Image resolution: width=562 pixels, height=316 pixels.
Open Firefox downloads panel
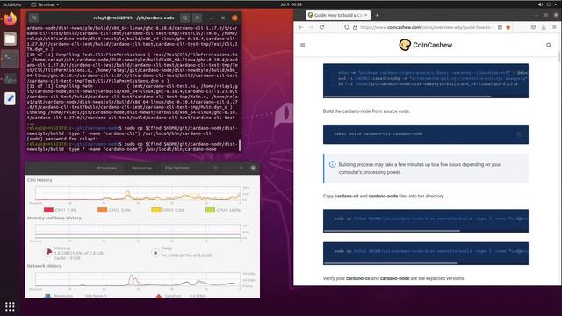[544, 27]
